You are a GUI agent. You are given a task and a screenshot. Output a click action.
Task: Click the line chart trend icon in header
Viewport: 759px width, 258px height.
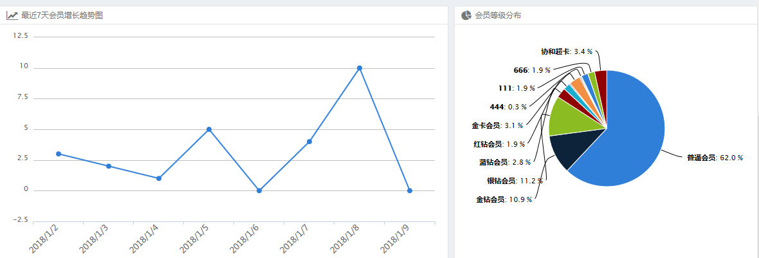[x=12, y=15]
